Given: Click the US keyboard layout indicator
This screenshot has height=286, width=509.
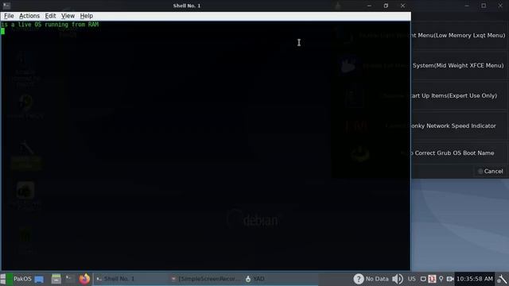Looking at the screenshot, I should point(412,279).
